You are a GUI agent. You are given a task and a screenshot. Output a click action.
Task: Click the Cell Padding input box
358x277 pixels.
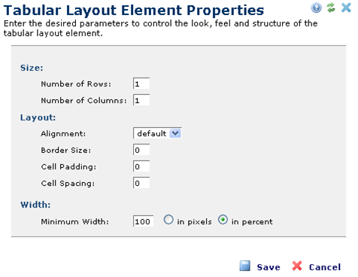tap(141, 166)
